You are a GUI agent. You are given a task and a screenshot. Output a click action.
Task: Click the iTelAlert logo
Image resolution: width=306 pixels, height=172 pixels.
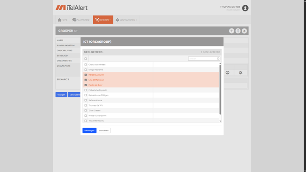coord(72,8)
